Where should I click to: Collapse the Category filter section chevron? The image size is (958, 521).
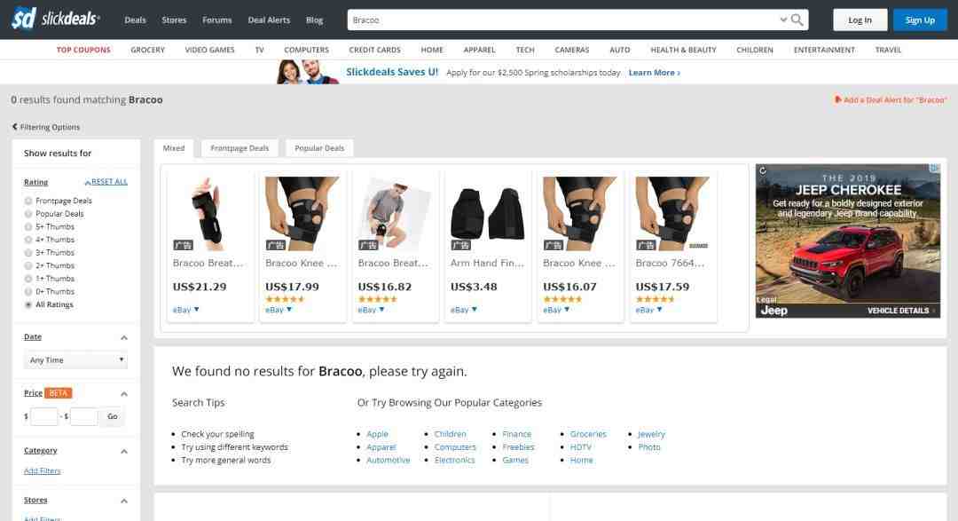[x=124, y=452]
